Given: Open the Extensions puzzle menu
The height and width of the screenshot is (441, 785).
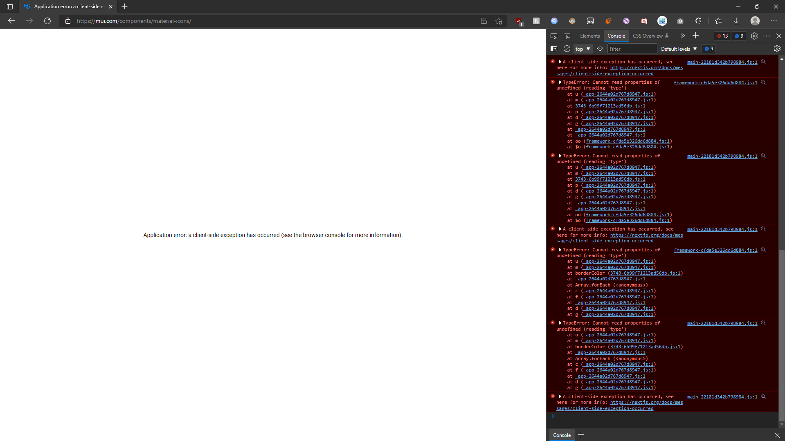Looking at the screenshot, I should [x=699, y=21].
